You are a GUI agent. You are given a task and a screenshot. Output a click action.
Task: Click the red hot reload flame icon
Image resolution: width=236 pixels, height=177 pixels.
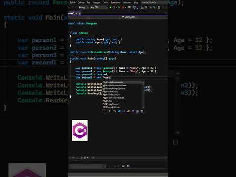tap(123, 7)
